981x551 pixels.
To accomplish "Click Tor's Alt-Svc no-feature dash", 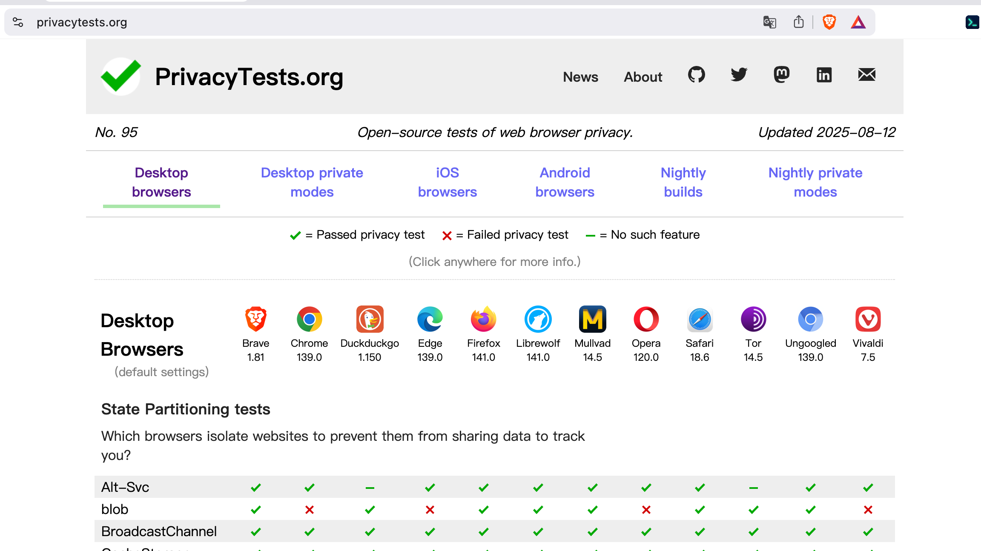I will coord(753,488).
